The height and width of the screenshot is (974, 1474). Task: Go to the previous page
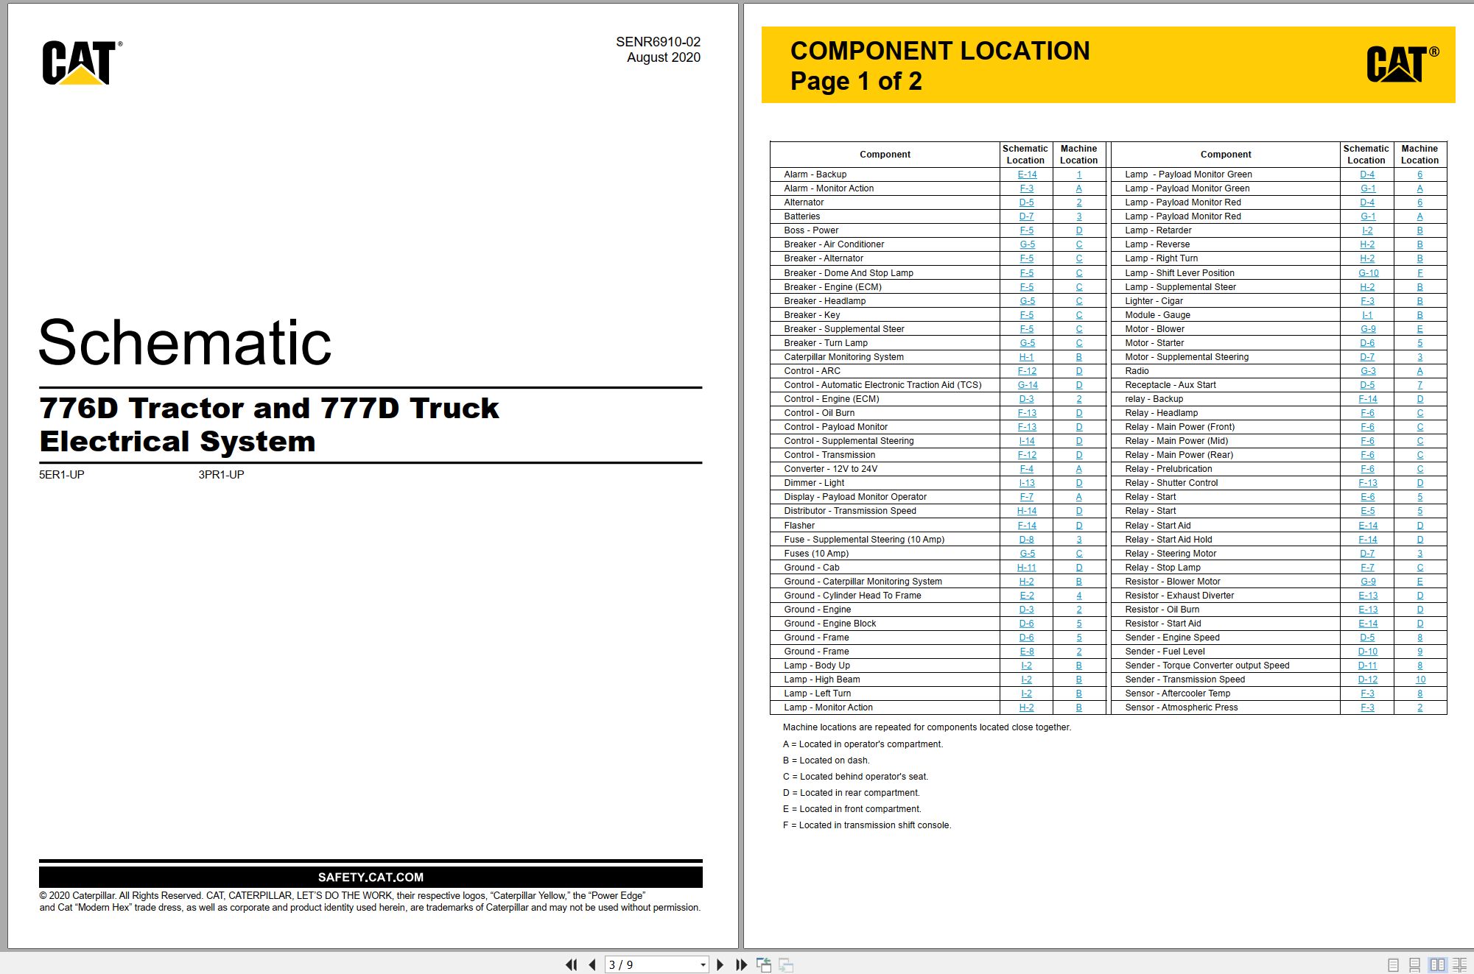(x=592, y=964)
